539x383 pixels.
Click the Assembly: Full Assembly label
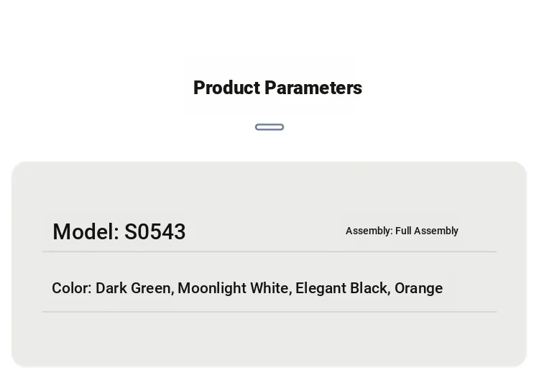(x=402, y=231)
